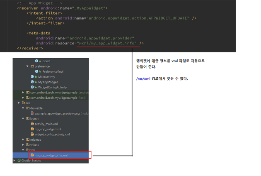The height and width of the screenshot is (176, 261).
Task: Expand com.android.tech.mywidgetsample androidTest package
Action: pos(23,92)
